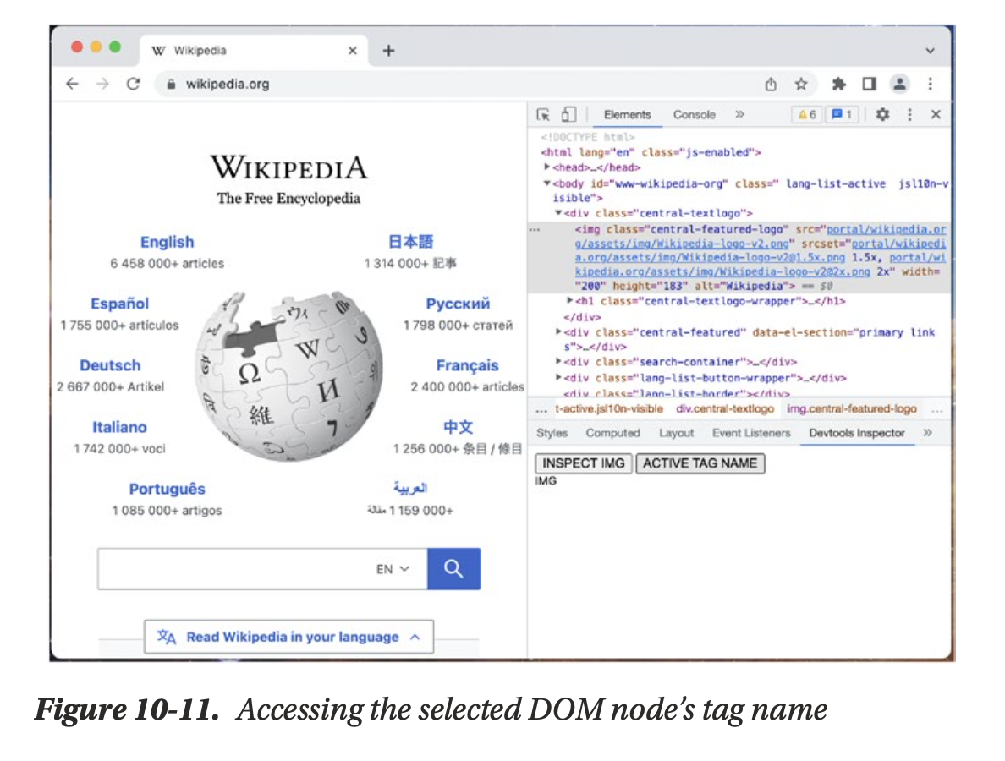
Task: Switch to the Console tab
Action: click(x=694, y=115)
